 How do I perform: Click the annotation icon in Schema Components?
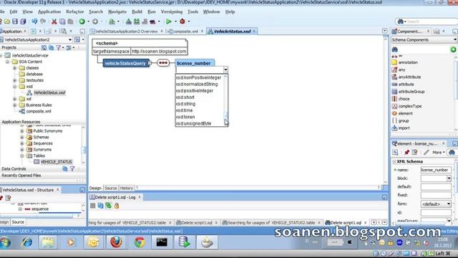[394, 62]
